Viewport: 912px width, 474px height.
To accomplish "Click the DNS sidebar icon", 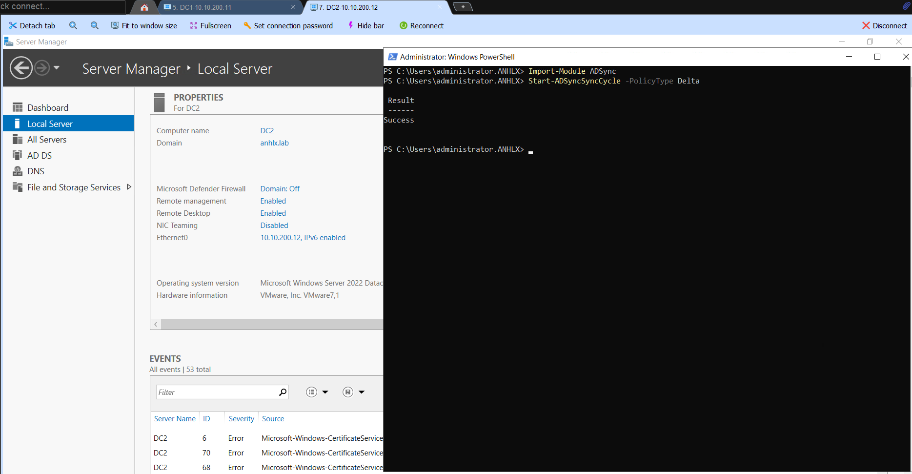I will coord(18,171).
